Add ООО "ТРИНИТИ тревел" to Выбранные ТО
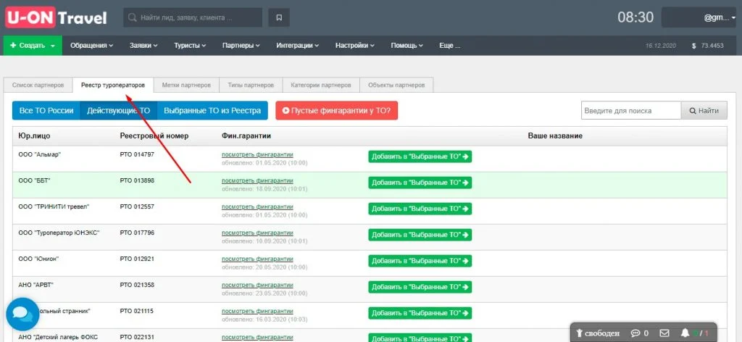The width and height of the screenshot is (742, 342). pyautogui.click(x=420, y=209)
